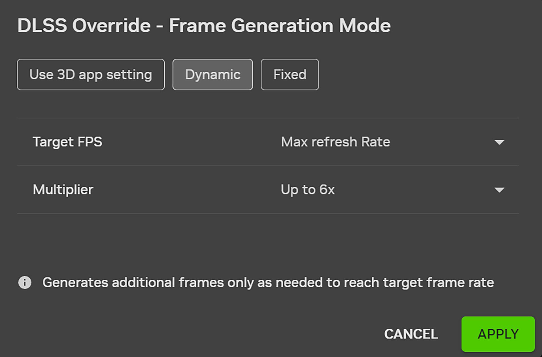Choose the Fixed frame generation mode

(290, 75)
